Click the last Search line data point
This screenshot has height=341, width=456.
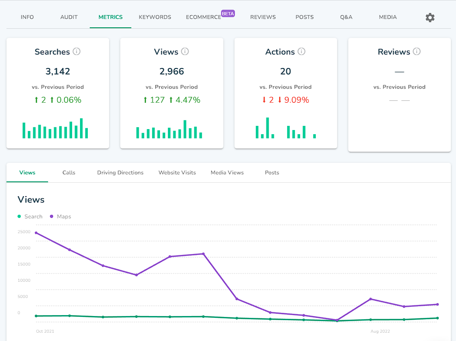(438, 318)
